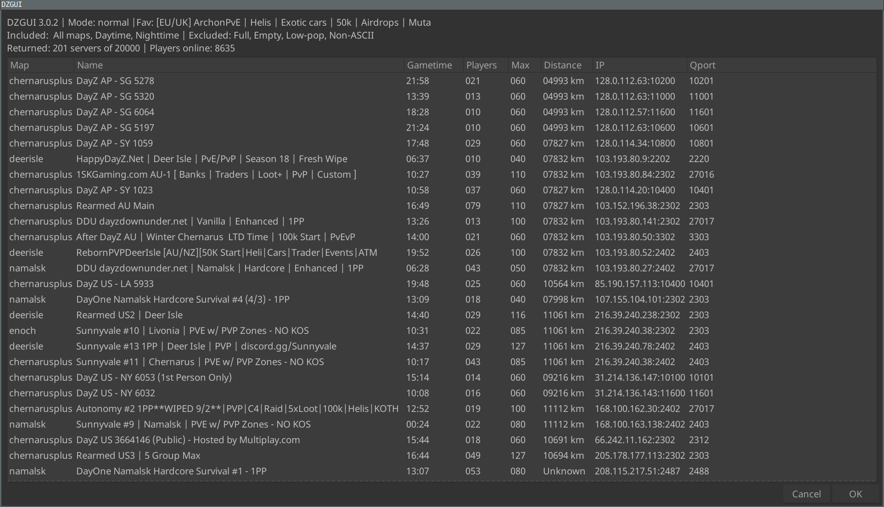
Task: Select server DayZ AP - SY 1059
Action: 442,143
